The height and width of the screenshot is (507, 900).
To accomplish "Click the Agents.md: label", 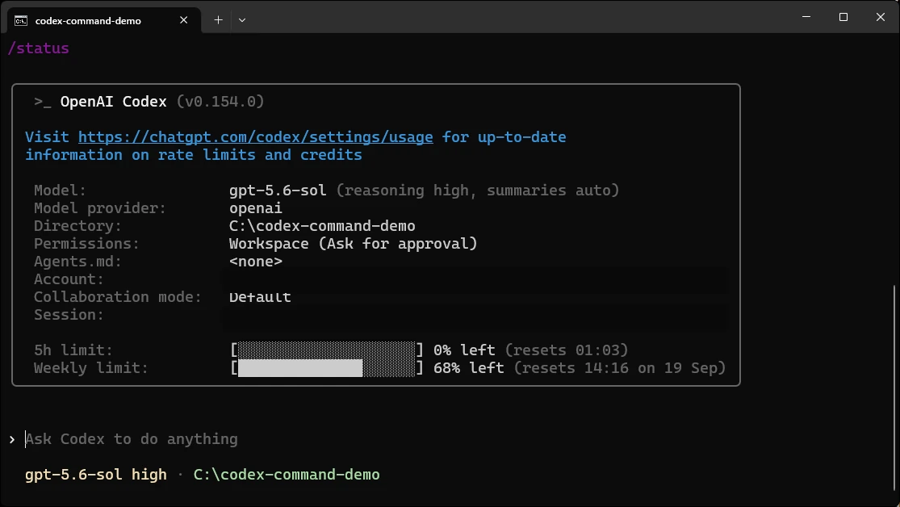I will (78, 262).
